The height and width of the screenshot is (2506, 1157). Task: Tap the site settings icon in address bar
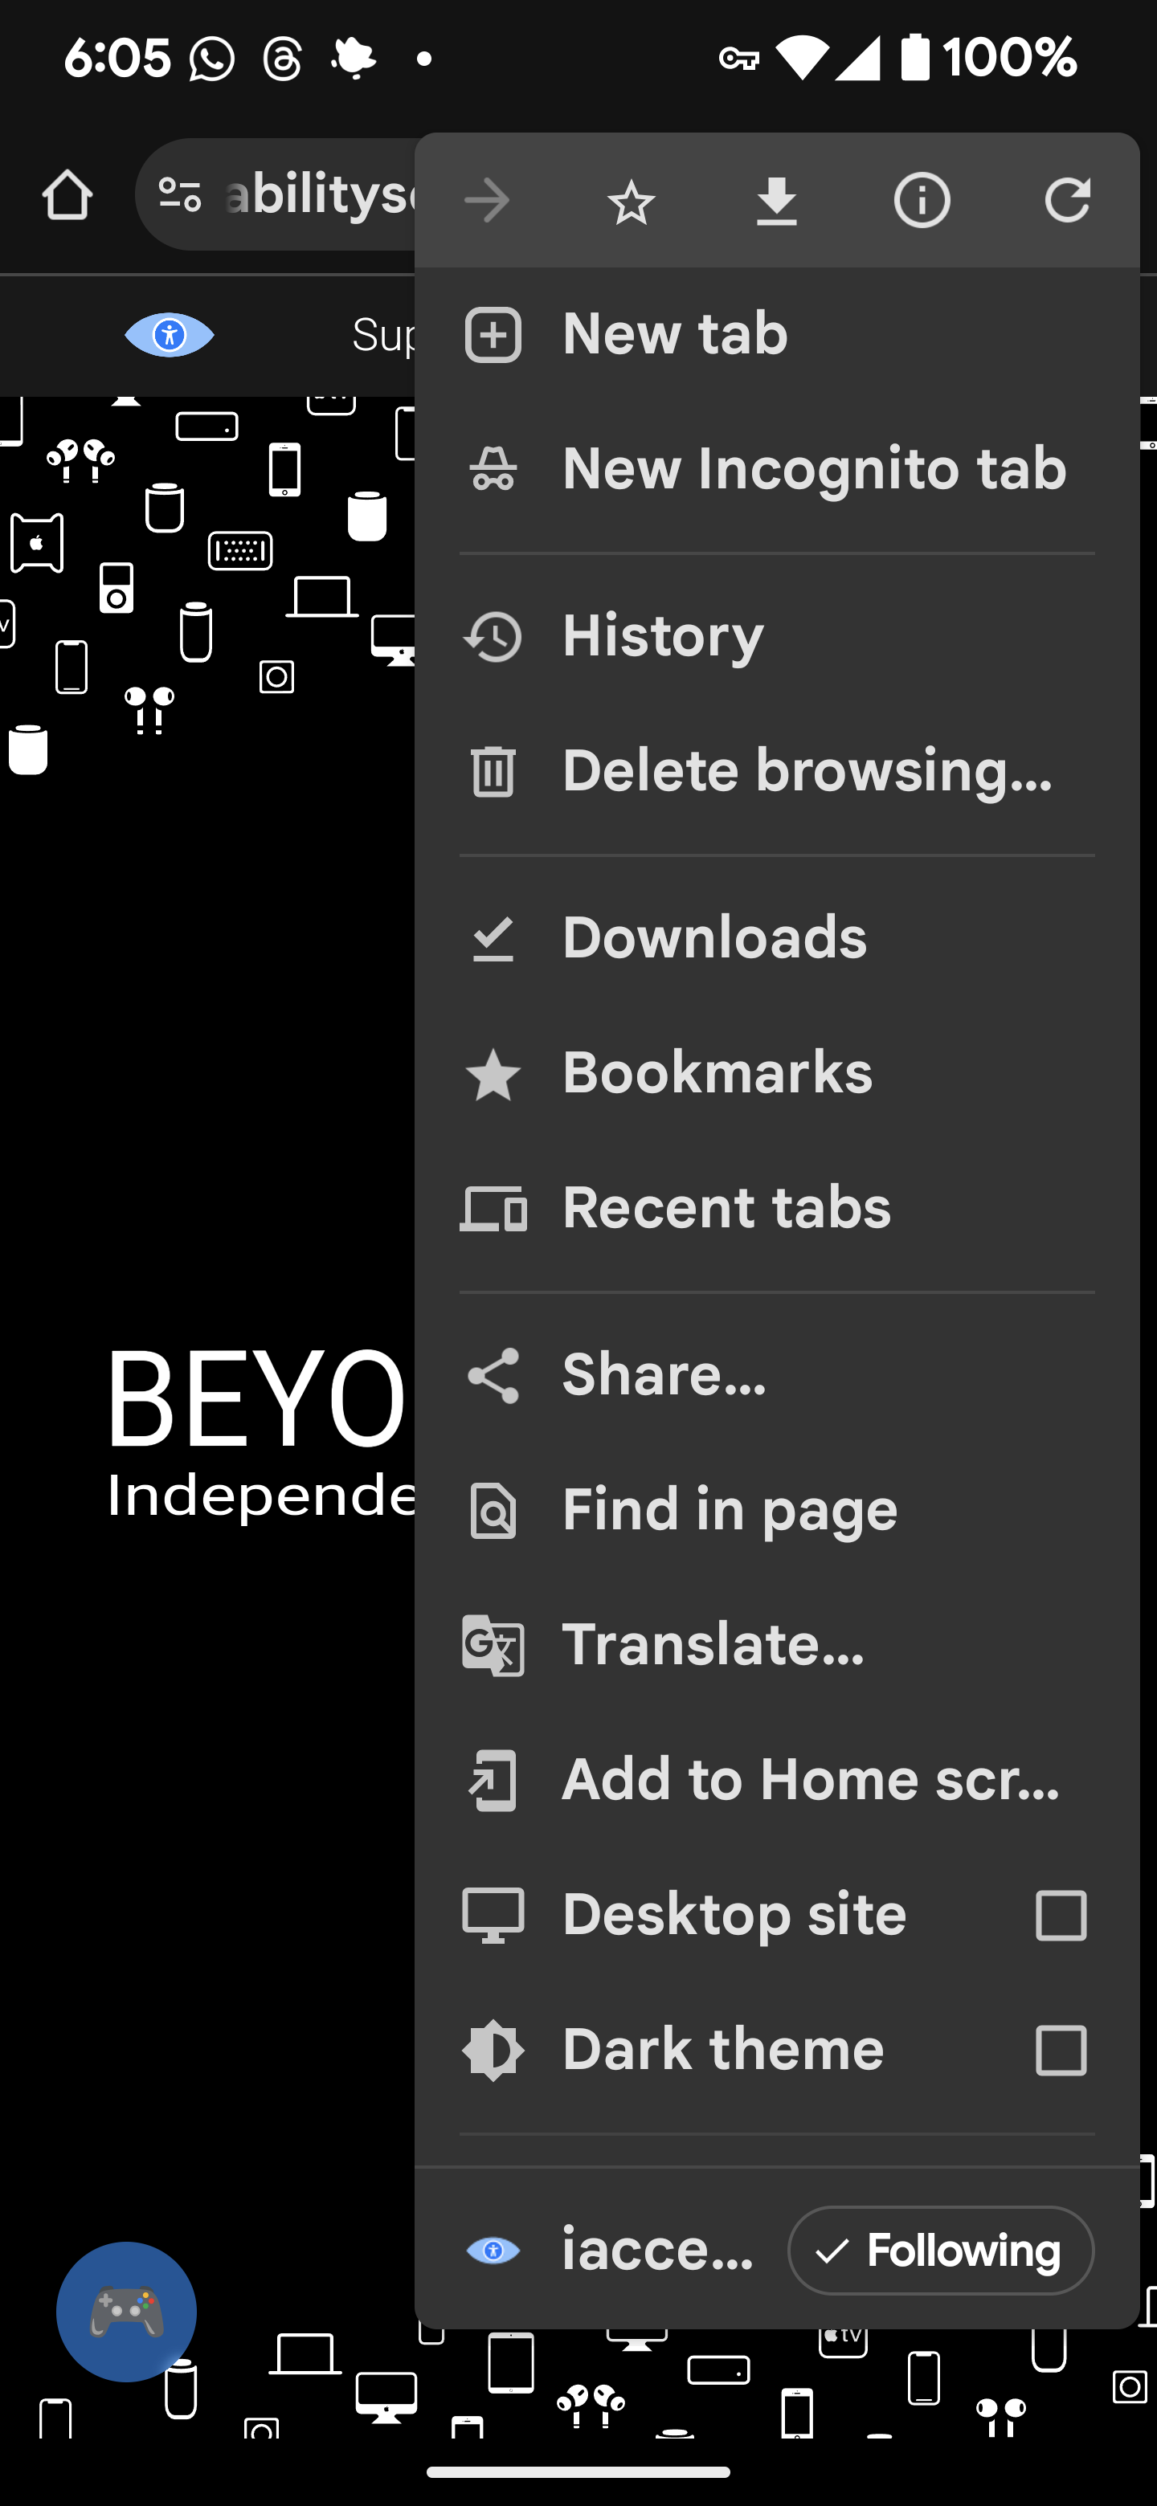[180, 195]
